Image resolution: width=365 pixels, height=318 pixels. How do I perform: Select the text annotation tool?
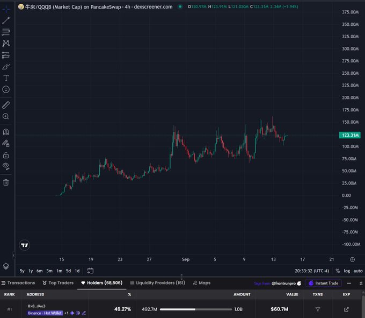point(6,78)
